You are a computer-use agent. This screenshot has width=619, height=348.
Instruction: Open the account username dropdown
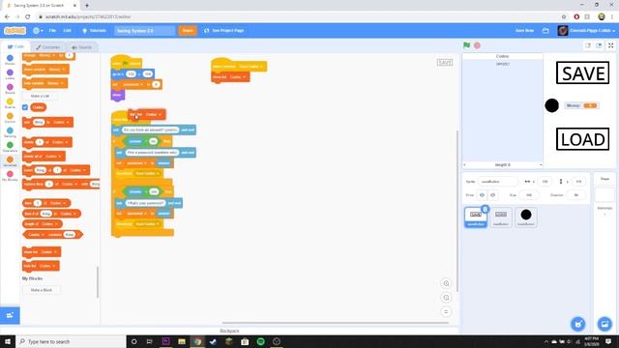pyautogui.click(x=587, y=30)
